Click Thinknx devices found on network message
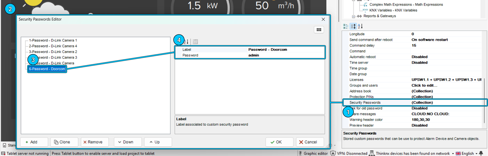The image size is (488, 156). pyautogui.click(x=413, y=153)
